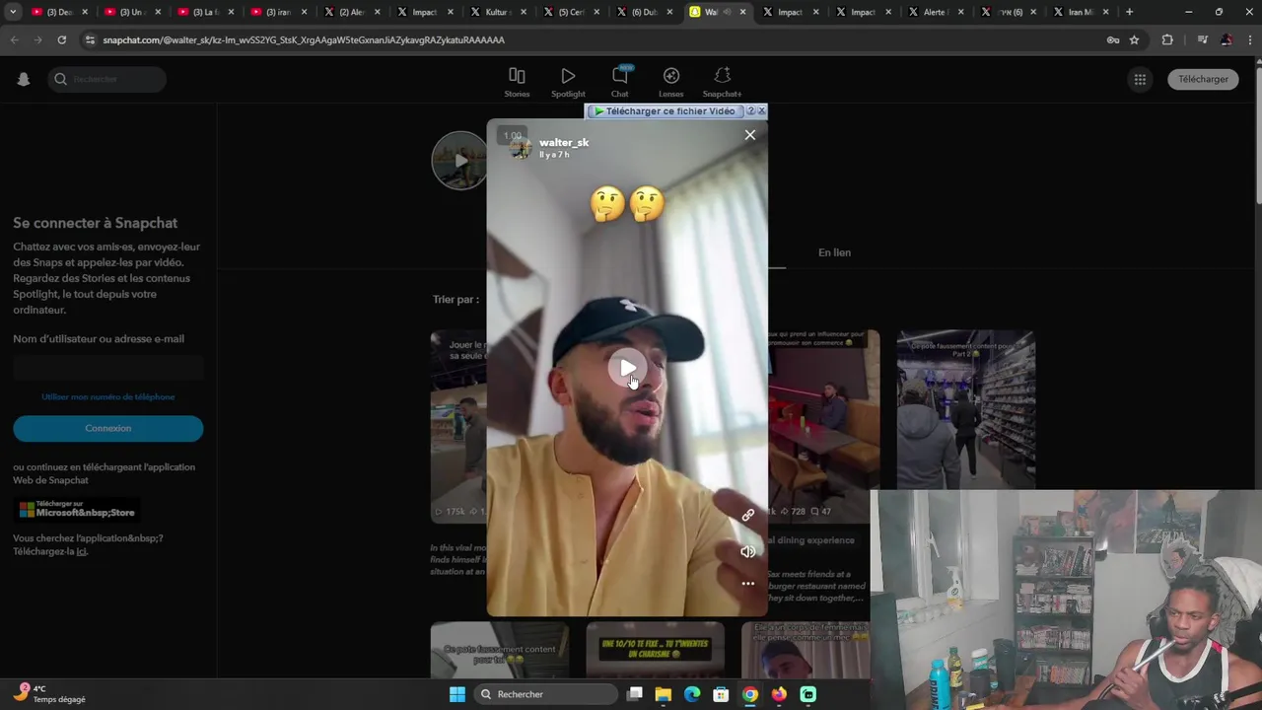Image resolution: width=1262 pixels, height=710 pixels.
Task: Open Firefox from the taskbar
Action: tap(779, 694)
